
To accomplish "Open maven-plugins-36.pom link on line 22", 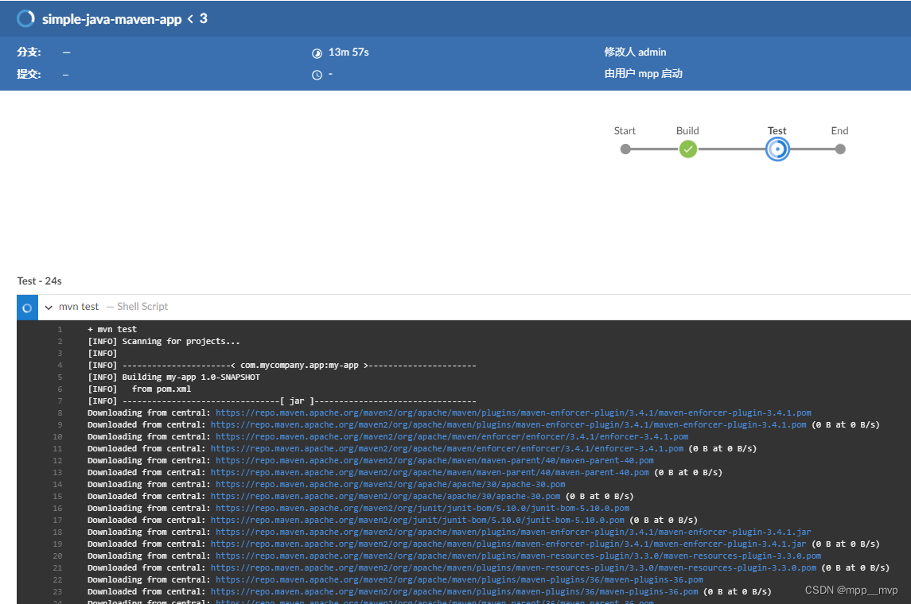I will 459,579.
